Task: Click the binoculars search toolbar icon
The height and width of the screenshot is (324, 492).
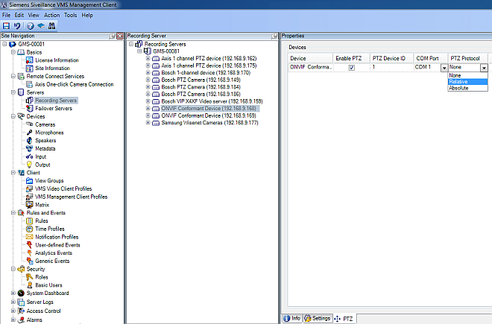Action: point(52,26)
